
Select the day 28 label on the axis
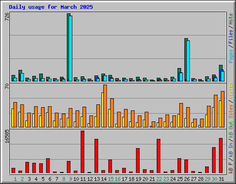[x=201, y=179]
